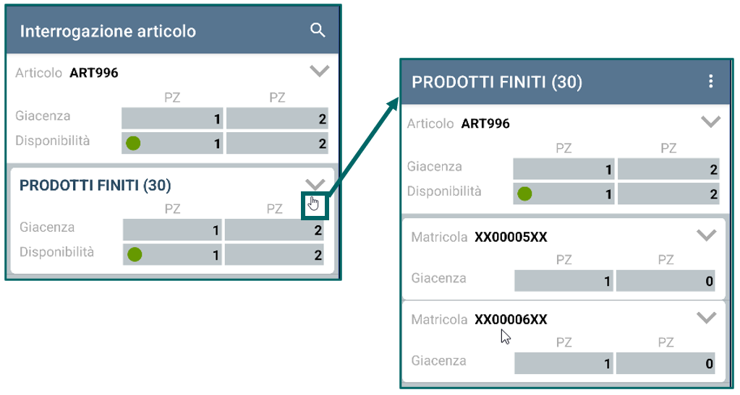Click green availability dot in right panel
This screenshot has width=740, height=395.
pos(524,194)
